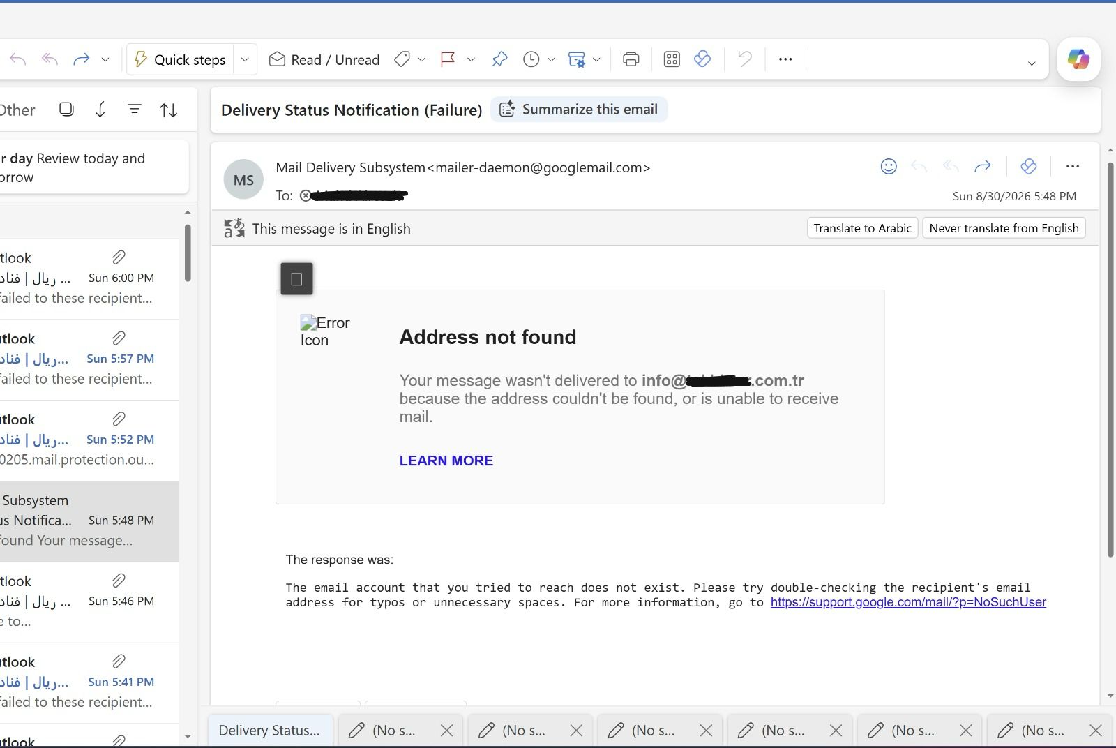Toggle the flag on this message

click(448, 59)
